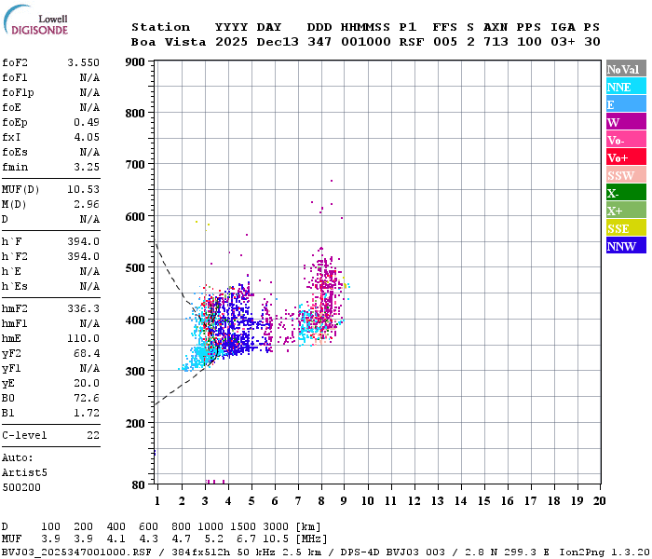Click the SSE yellow legend swatch
The width and height of the screenshot is (652, 559).
click(626, 228)
